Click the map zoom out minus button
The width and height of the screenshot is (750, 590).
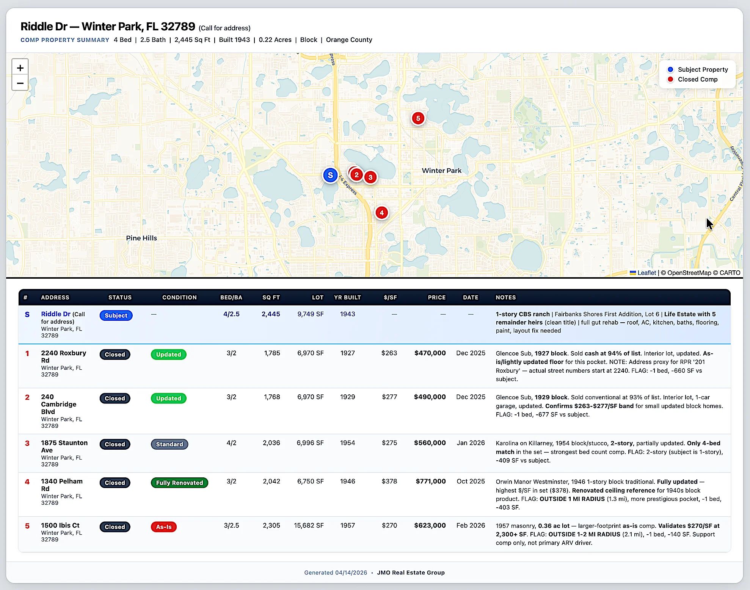click(x=20, y=83)
